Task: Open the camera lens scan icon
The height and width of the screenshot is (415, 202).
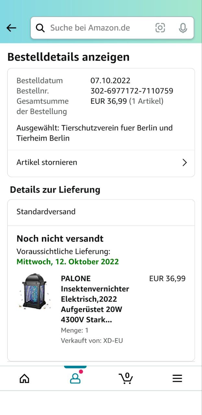Action: click(x=160, y=28)
